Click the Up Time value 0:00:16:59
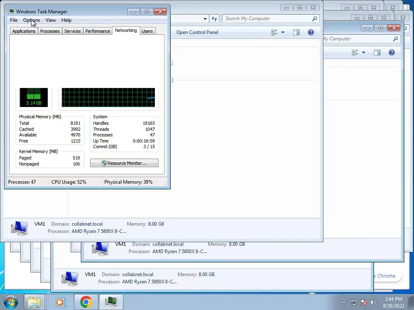The width and height of the screenshot is (414, 310). tap(144, 141)
